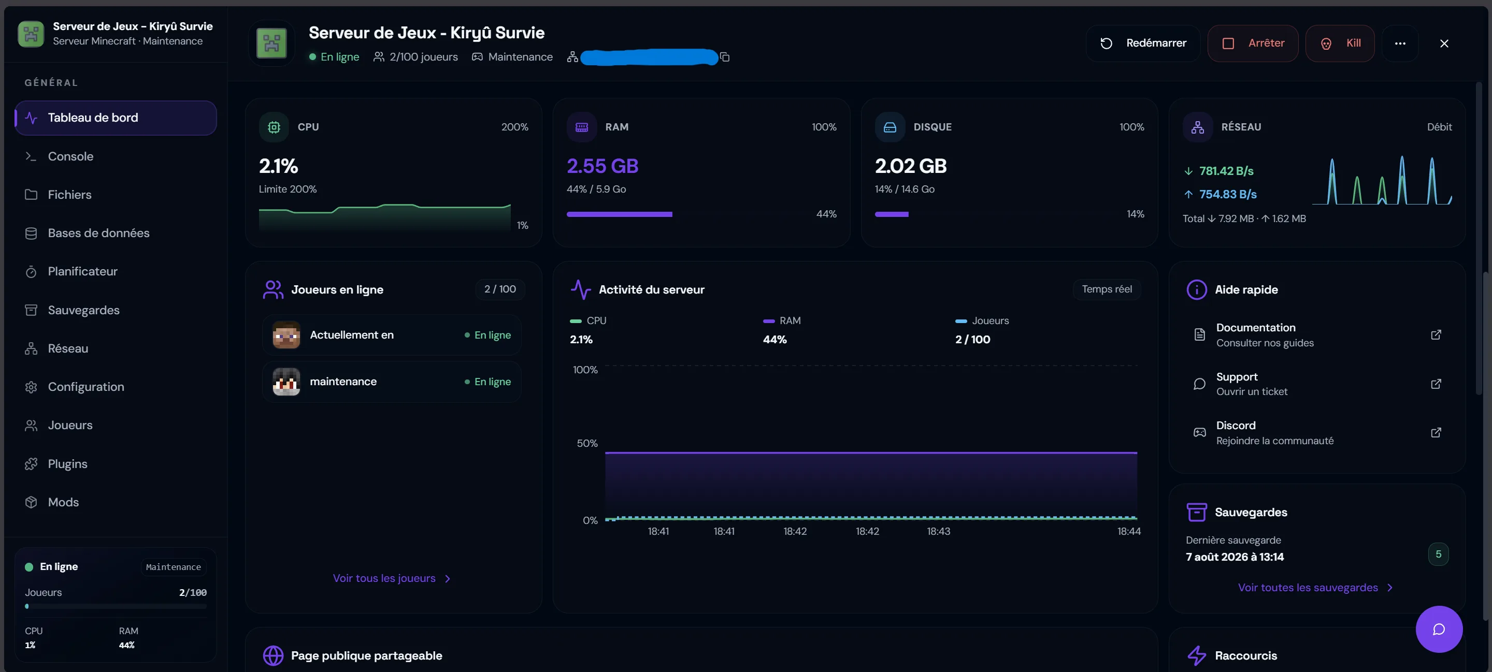This screenshot has height=672, width=1492.
Task: Click the Mods cube icon
Action: tap(31, 502)
